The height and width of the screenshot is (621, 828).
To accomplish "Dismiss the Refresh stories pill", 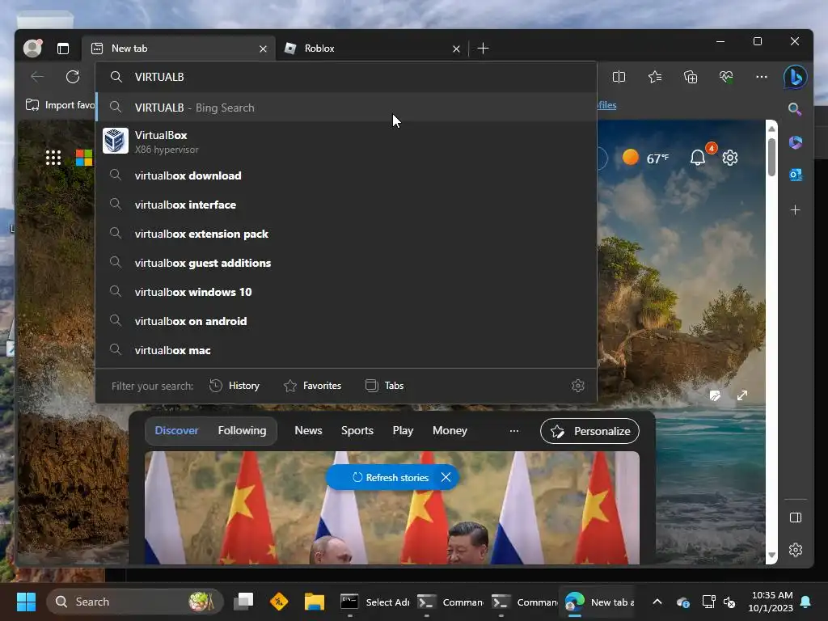I will (446, 477).
